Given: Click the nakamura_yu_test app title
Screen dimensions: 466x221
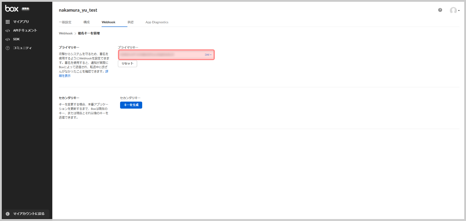Looking at the screenshot, I should tap(78, 10).
